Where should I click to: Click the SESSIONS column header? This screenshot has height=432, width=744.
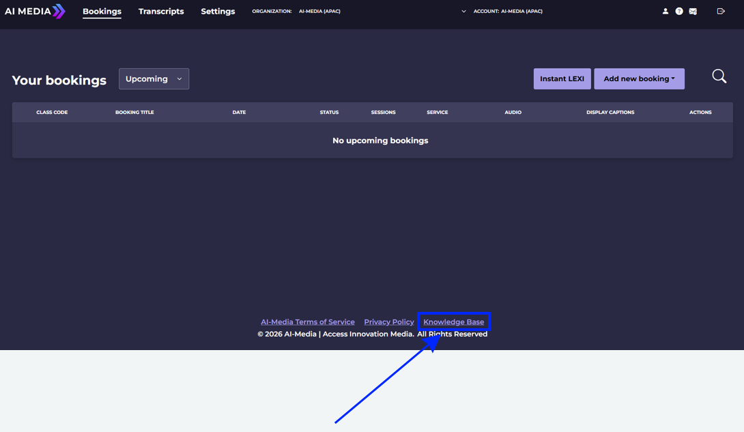pyautogui.click(x=384, y=113)
